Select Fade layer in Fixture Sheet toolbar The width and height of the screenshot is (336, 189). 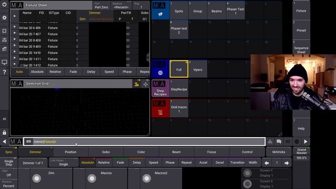[73, 72]
